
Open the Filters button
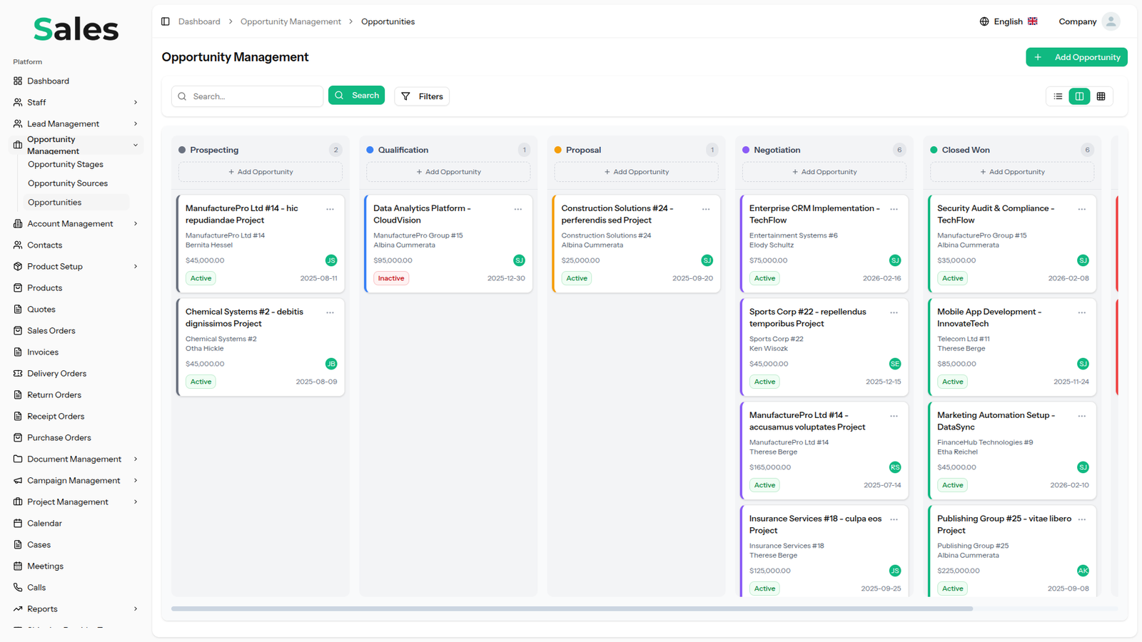tap(422, 96)
